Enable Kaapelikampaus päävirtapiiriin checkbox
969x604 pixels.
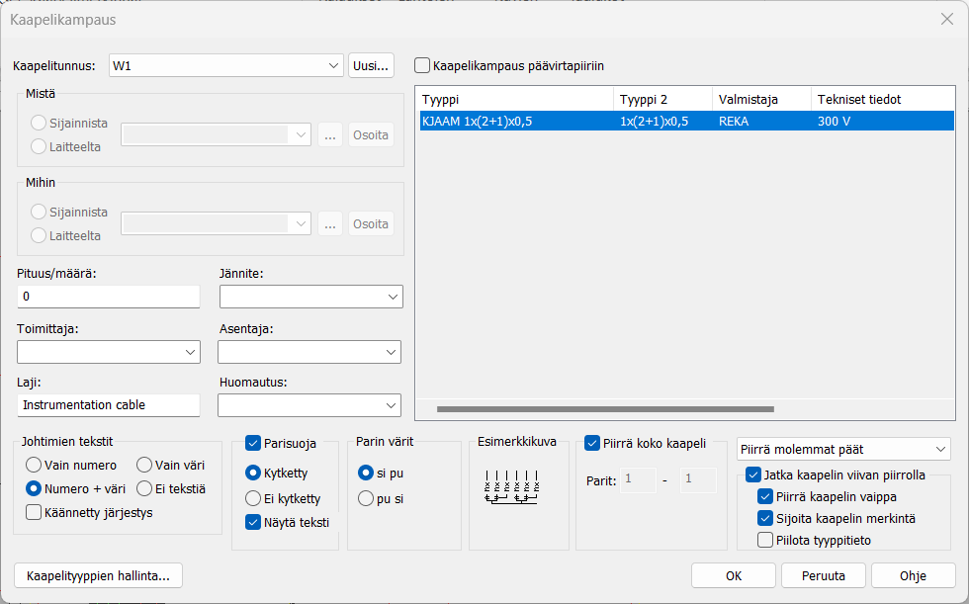423,66
